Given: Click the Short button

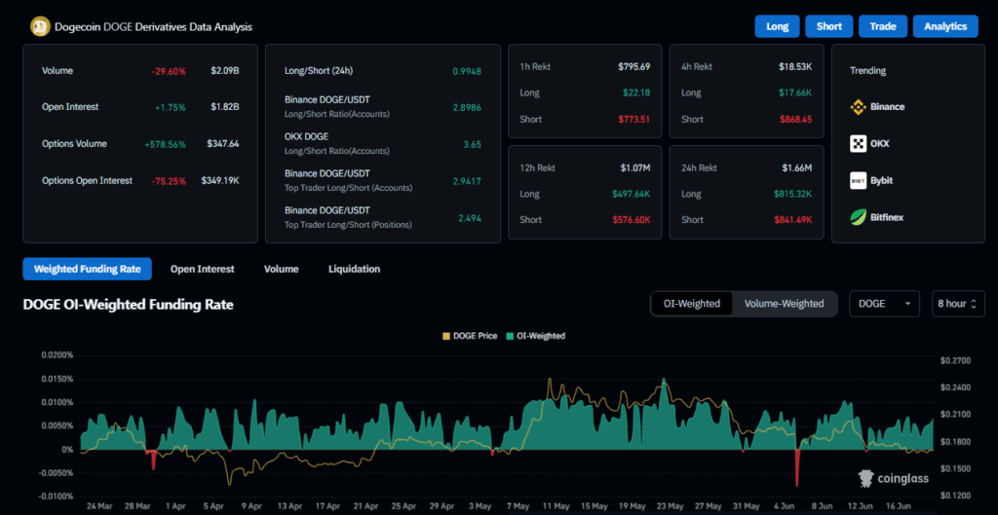Looking at the screenshot, I should pyautogui.click(x=829, y=26).
